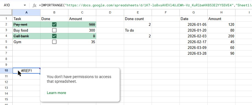Select the 200 amount cell
This screenshot has height=105, width=252.
[x=221, y=36]
